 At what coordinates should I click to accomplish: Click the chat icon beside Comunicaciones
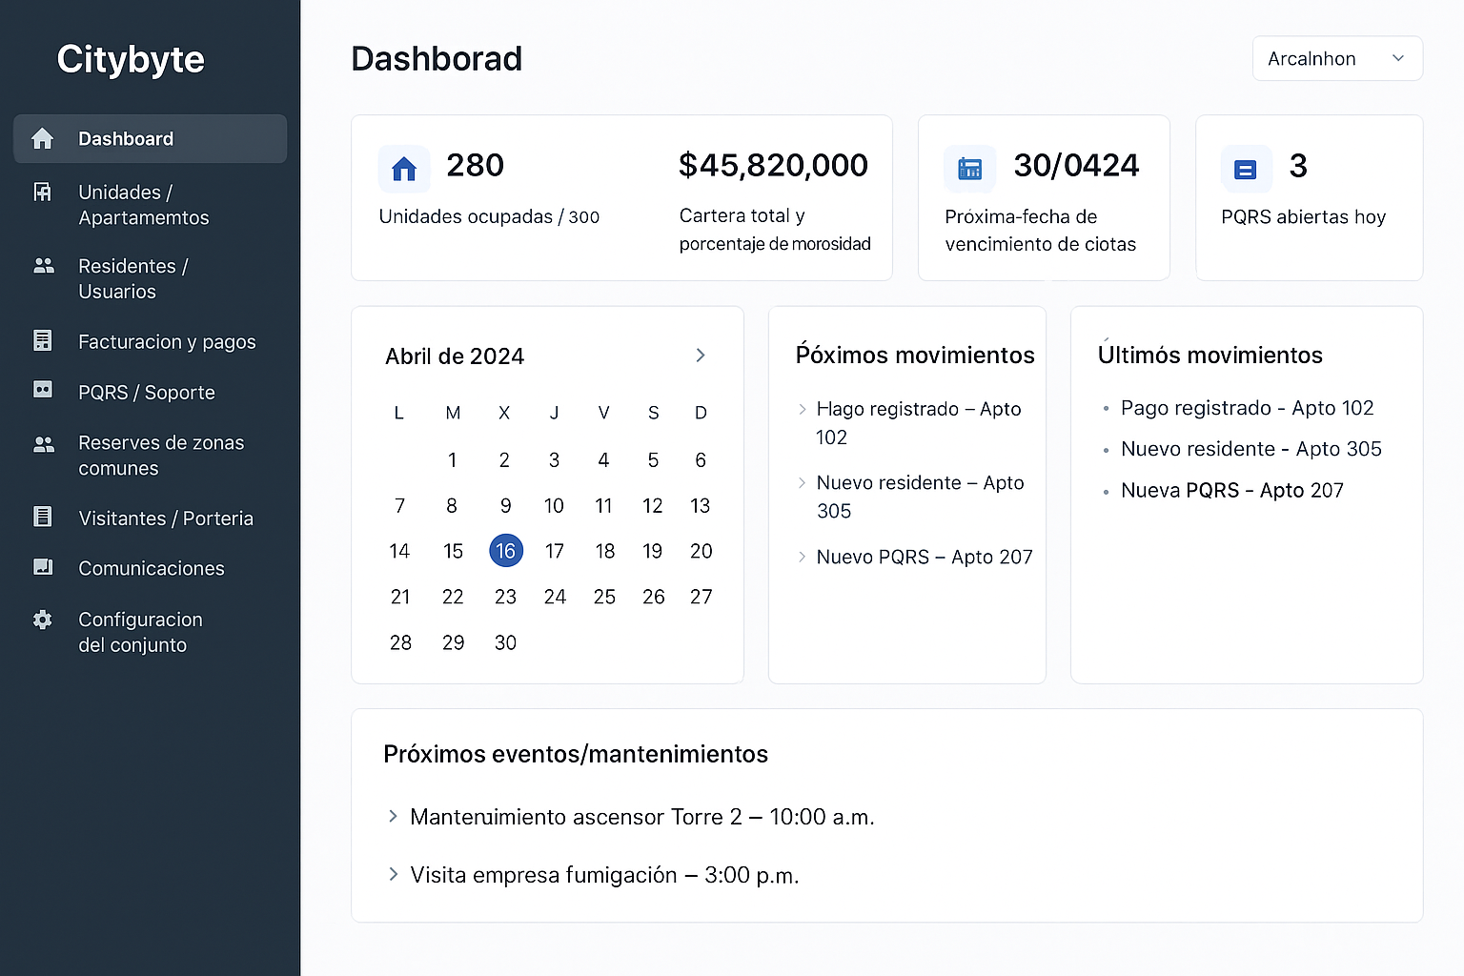coord(43,567)
